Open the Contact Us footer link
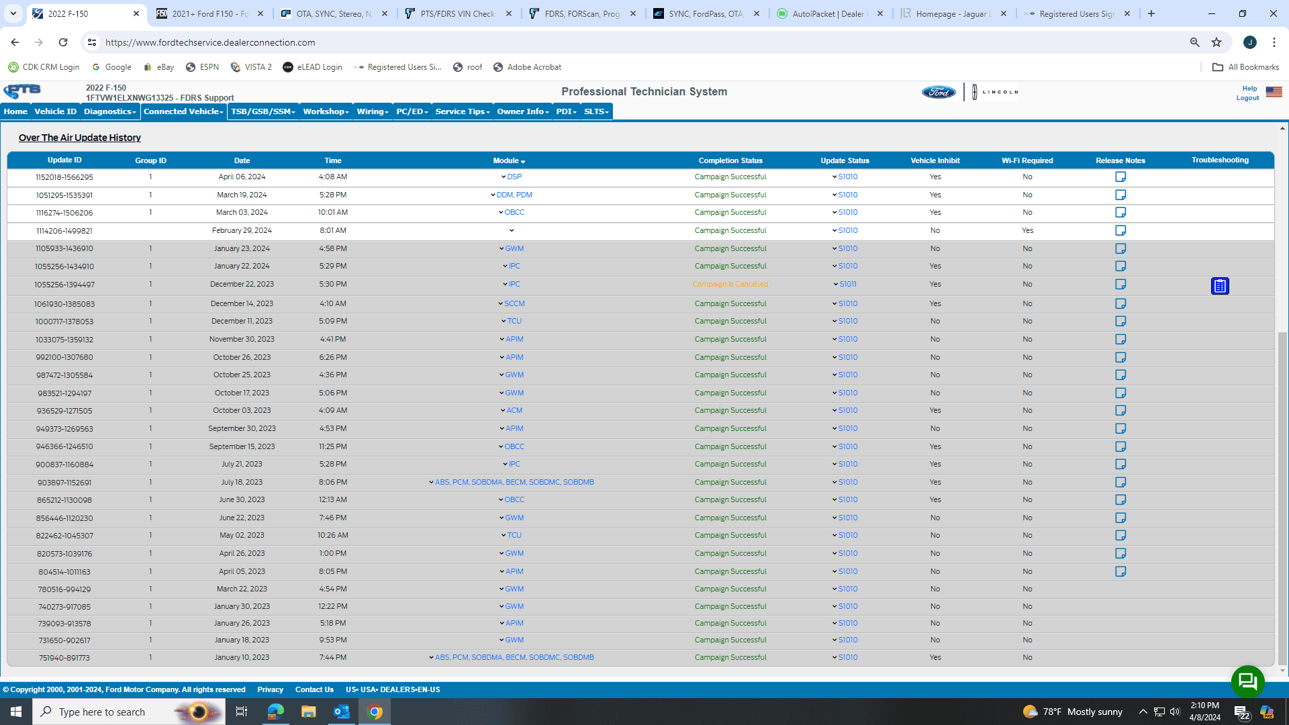Viewport: 1289px width, 725px height. point(314,689)
